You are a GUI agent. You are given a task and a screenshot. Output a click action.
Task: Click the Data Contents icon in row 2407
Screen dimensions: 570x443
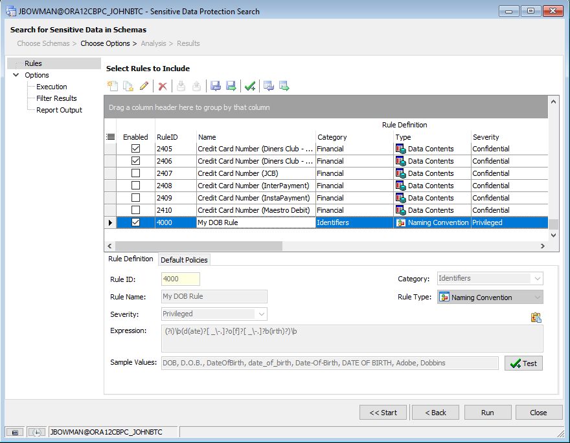[400, 173]
